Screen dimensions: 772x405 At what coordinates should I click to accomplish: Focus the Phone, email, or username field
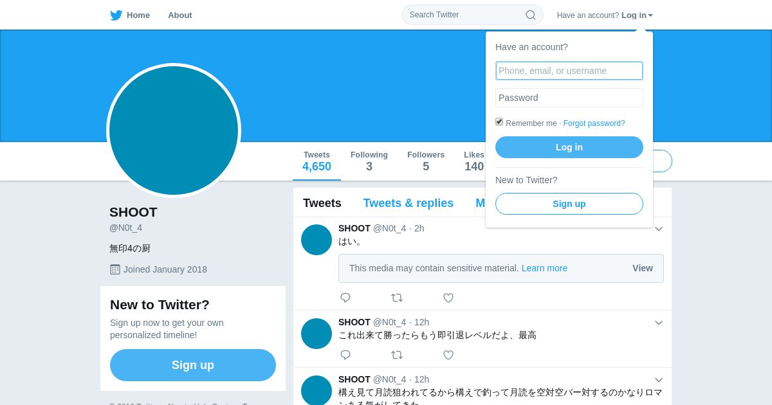[569, 71]
